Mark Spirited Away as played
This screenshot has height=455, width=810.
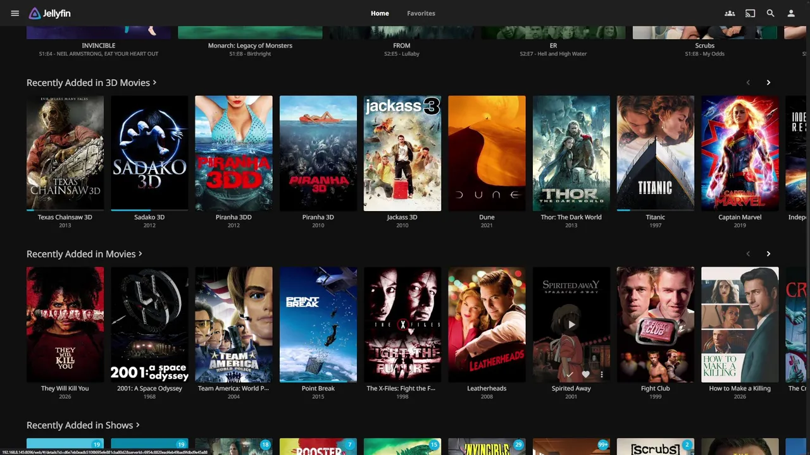click(569, 375)
